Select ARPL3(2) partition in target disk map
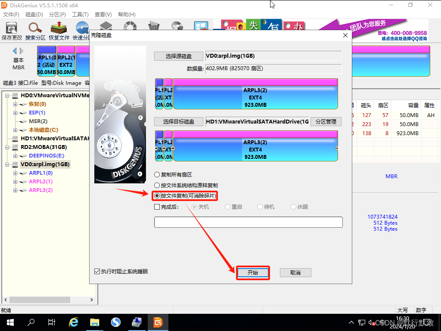Image resolution: width=441 pixels, height=331 pixels. [x=255, y=146]
